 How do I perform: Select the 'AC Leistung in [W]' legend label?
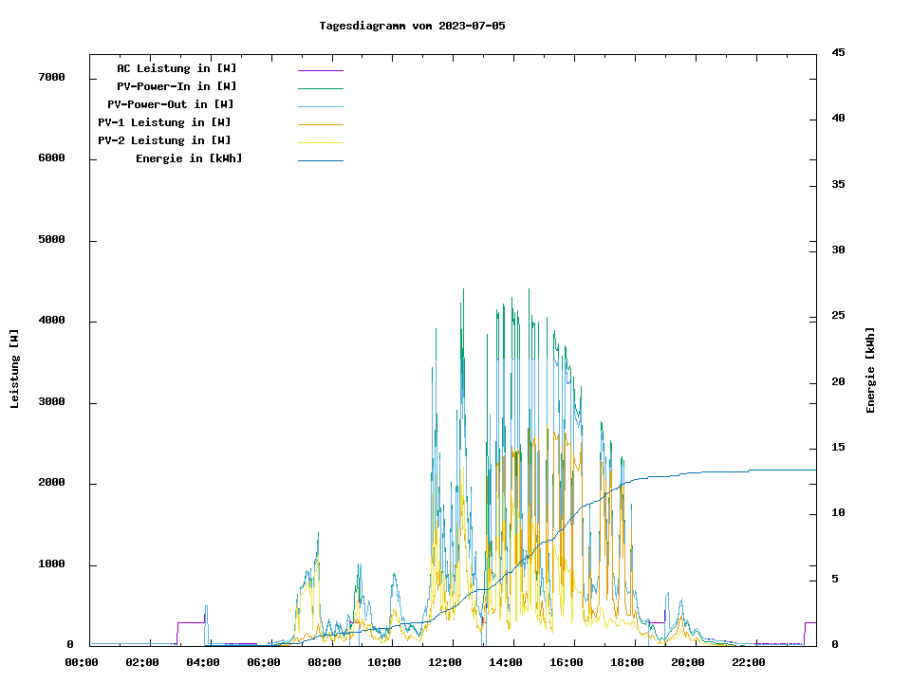click(177, 68)
